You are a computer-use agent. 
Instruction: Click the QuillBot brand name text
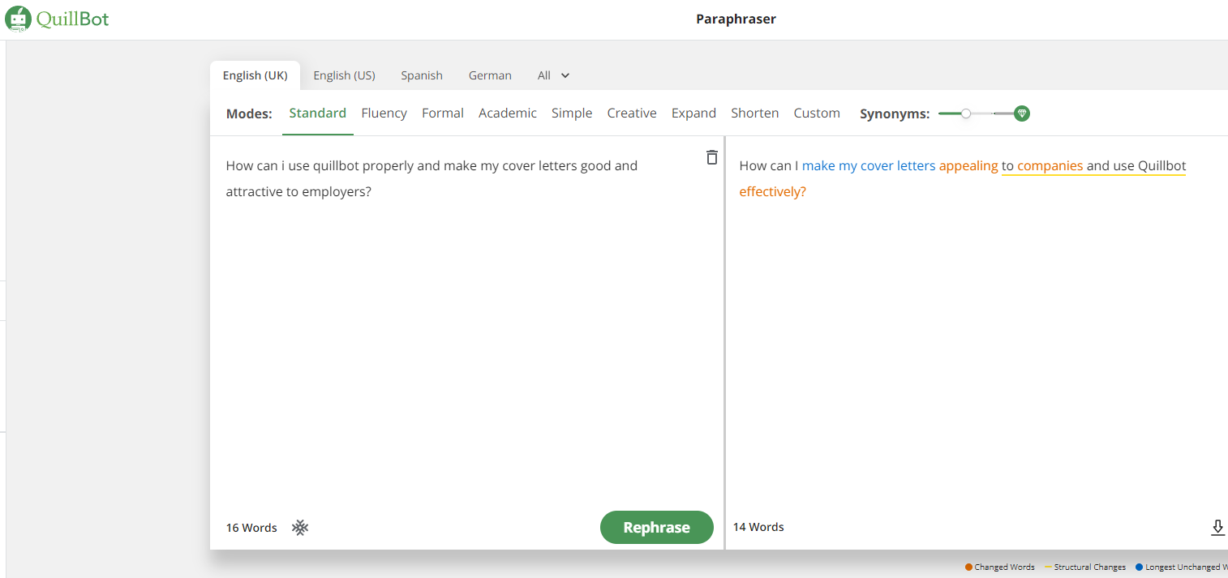tap(73, 19)
